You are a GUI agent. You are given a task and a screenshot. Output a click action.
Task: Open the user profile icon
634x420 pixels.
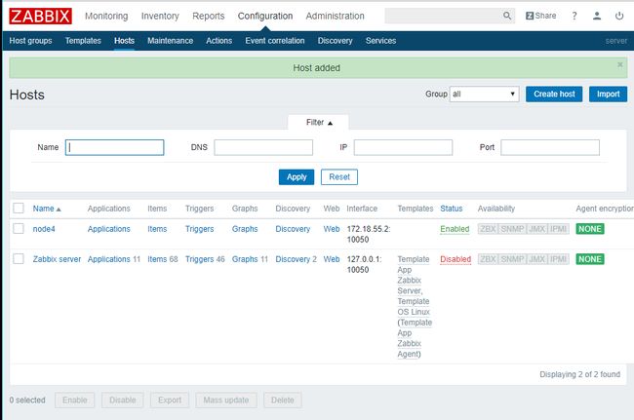597,16
